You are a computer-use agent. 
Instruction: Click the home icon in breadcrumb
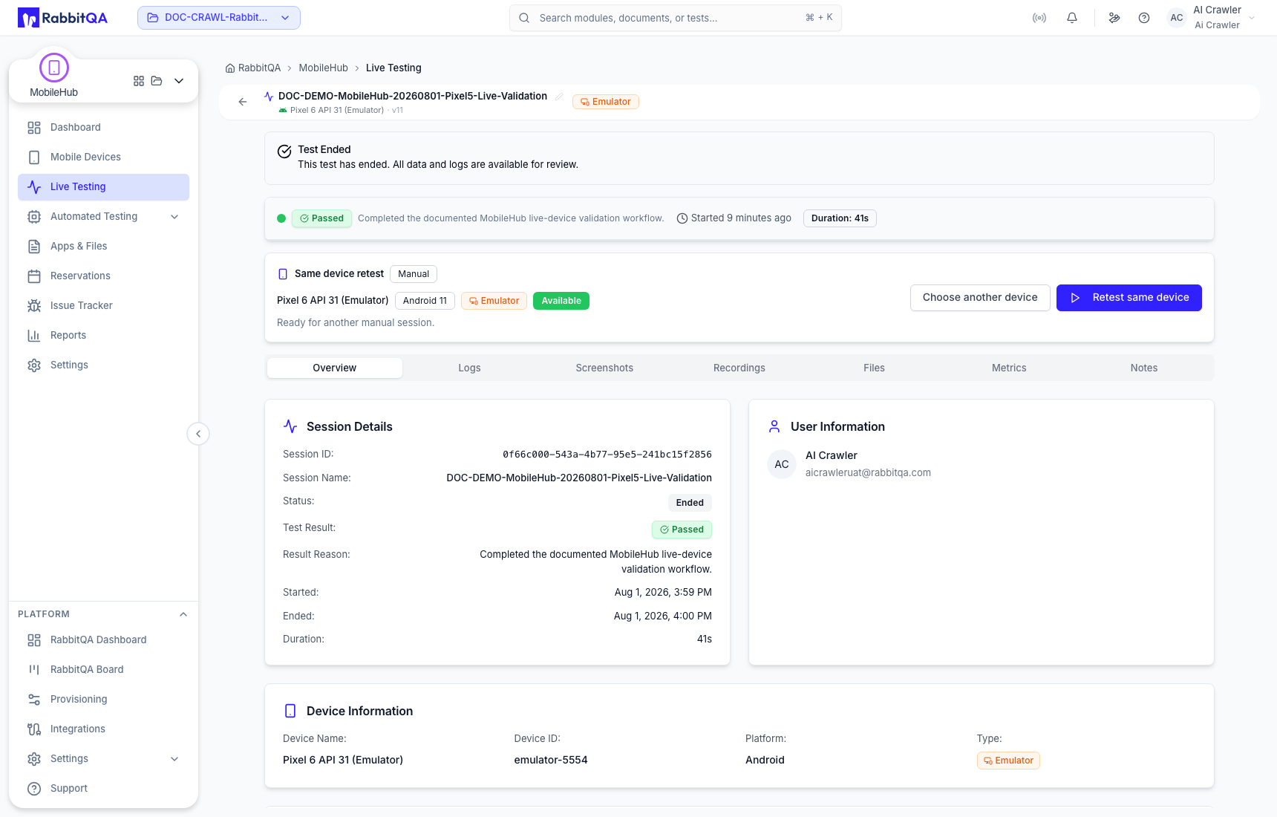coord(230,68)
